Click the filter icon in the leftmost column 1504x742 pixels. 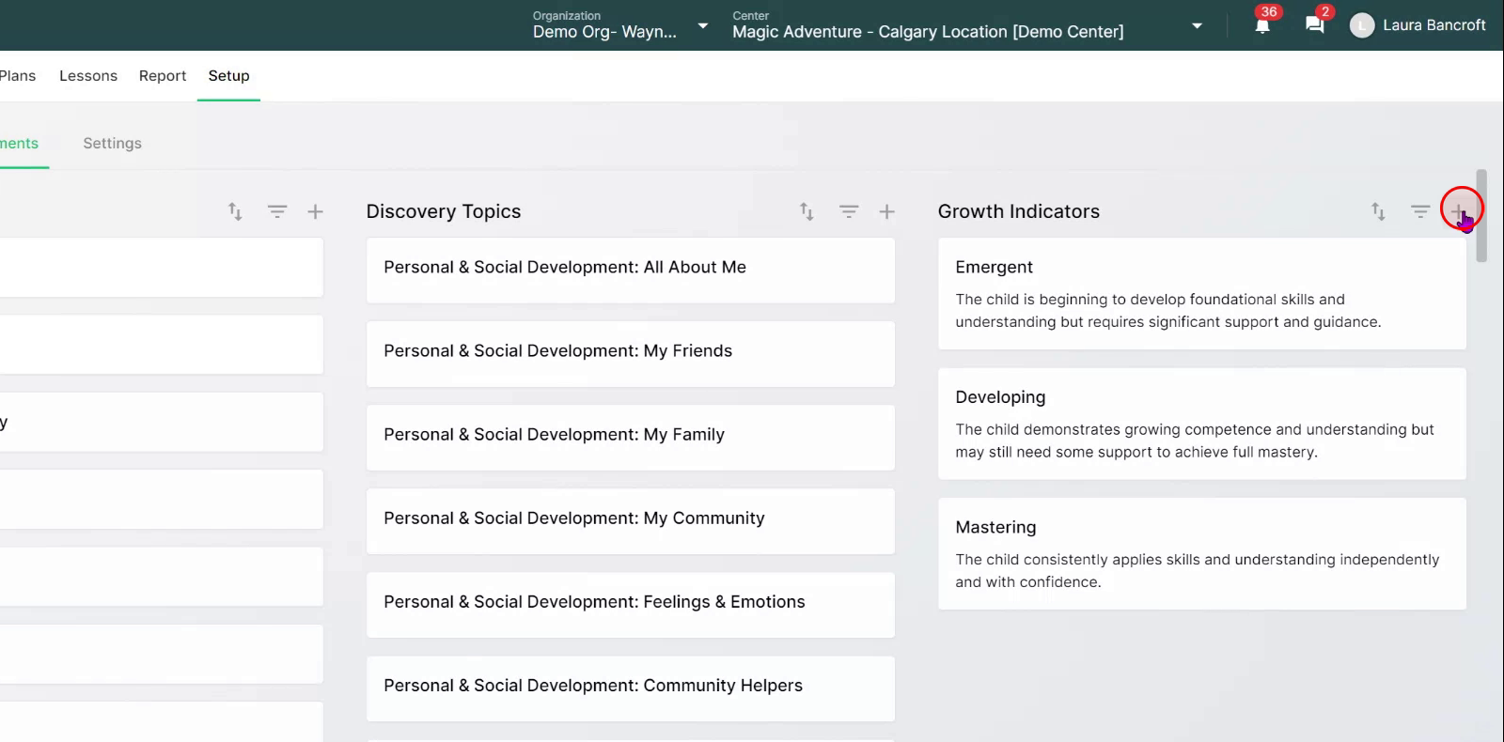click(x=277, y=211)
